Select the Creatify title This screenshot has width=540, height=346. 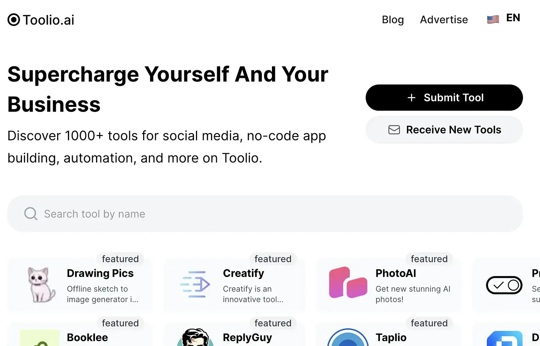[x=243, y=273]
